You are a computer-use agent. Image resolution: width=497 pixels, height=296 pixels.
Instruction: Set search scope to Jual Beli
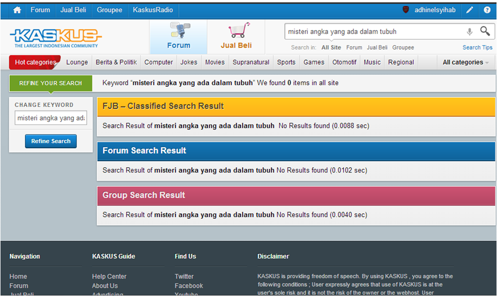[377, 48]
